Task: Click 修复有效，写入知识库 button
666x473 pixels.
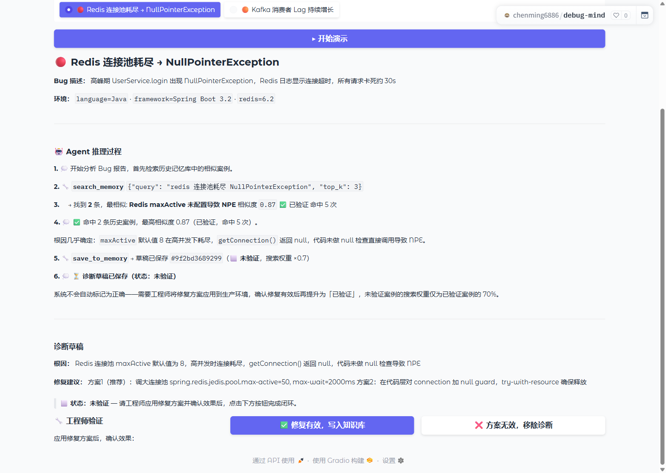Action: 322,425
